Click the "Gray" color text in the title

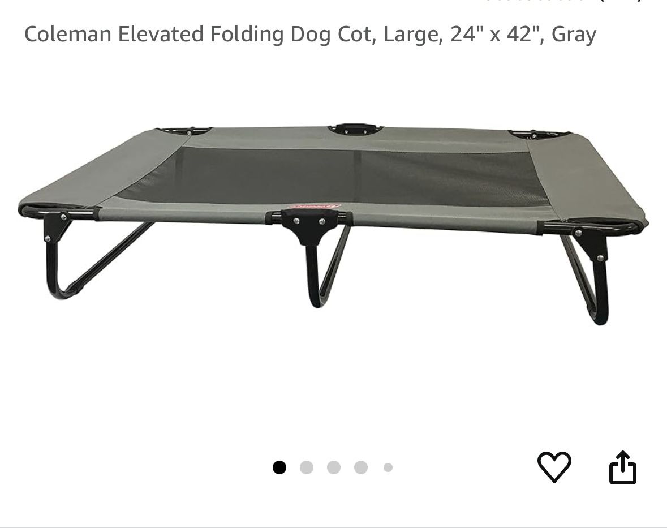click(574, 35)
